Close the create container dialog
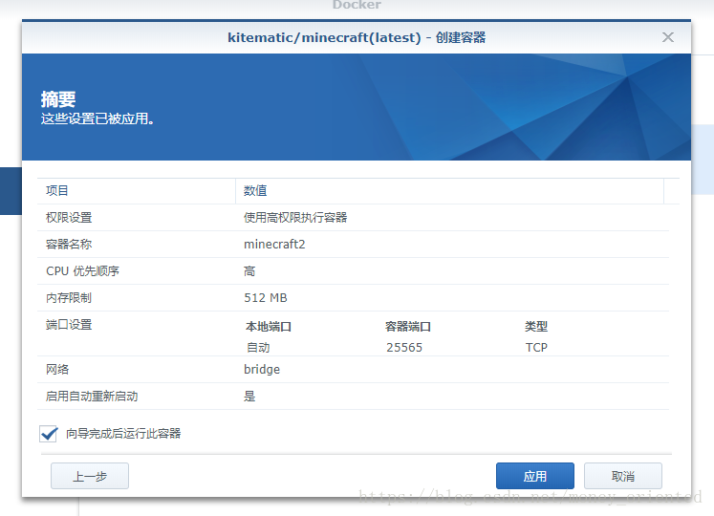The height and width of the screenshot is (516, 714). point(667,37)
